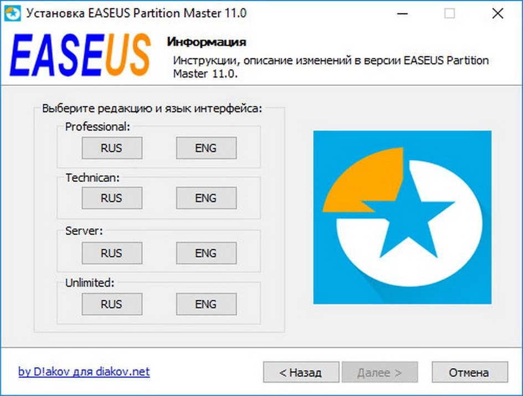The height and width of the screenshot is (396, 523).
Task: Click the Unlimited: group label
Action: click(90, 282)
